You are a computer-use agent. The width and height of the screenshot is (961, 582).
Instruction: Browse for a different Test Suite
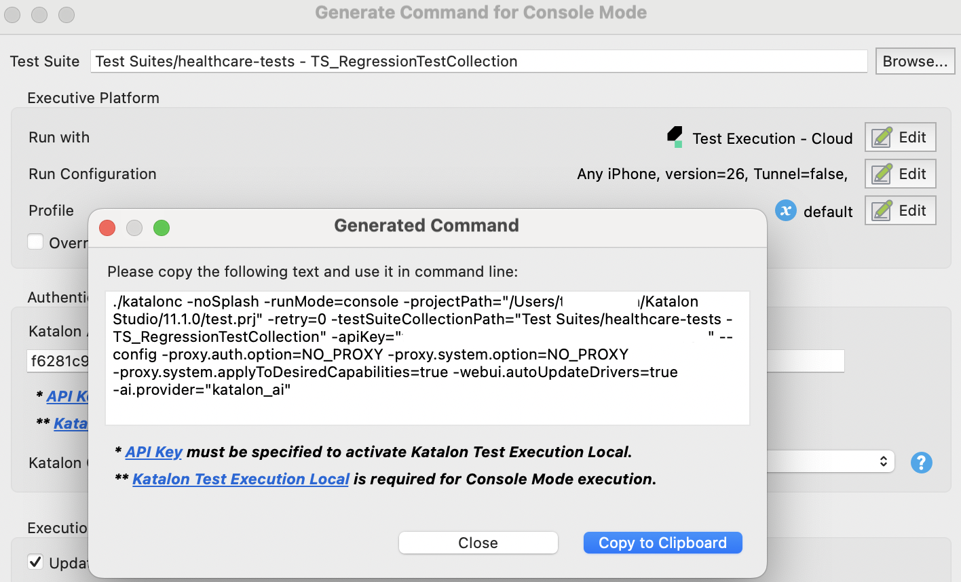915,61
